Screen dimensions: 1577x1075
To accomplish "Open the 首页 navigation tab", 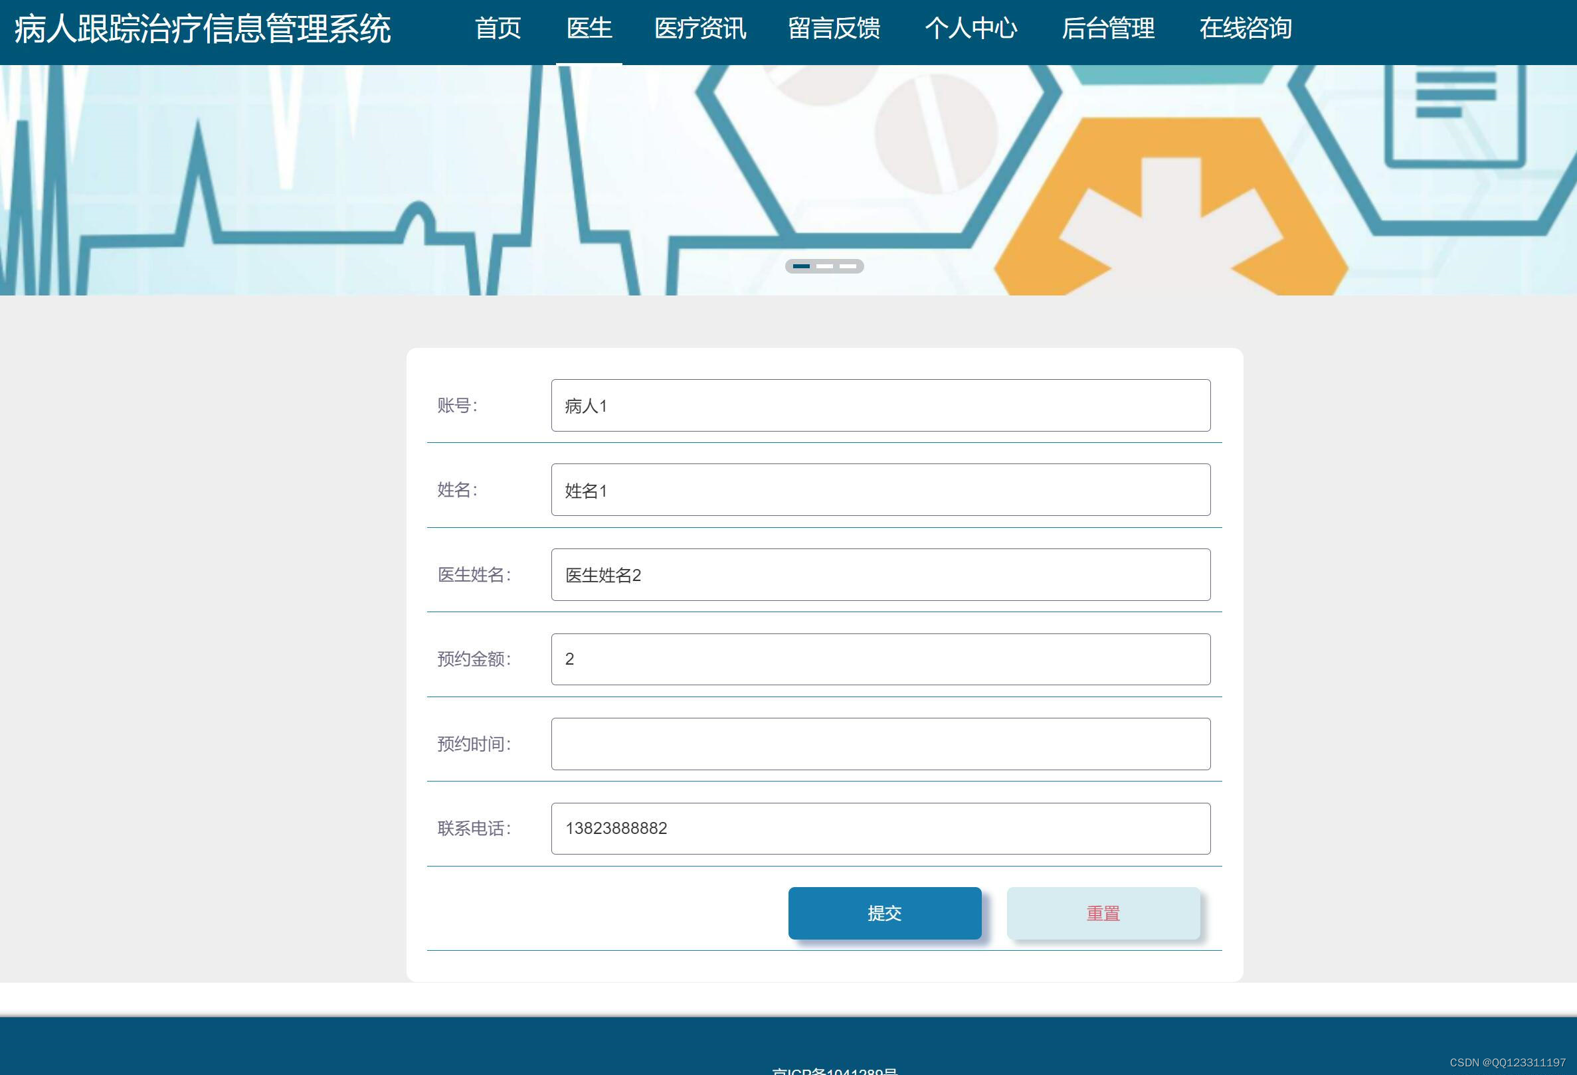I will pos(498,29).
